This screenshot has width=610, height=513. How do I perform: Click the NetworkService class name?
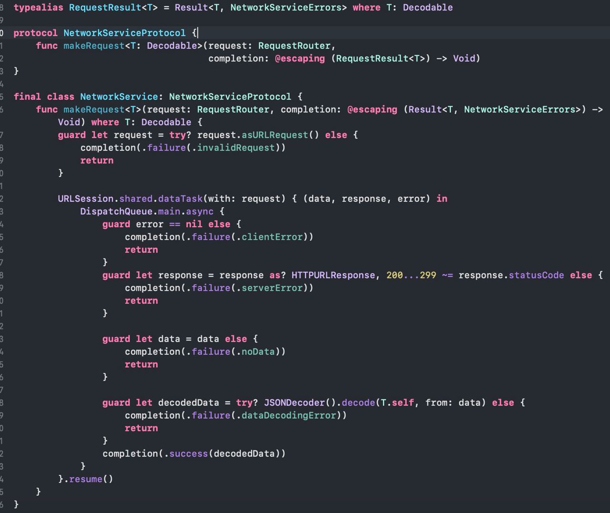(119, 97)
